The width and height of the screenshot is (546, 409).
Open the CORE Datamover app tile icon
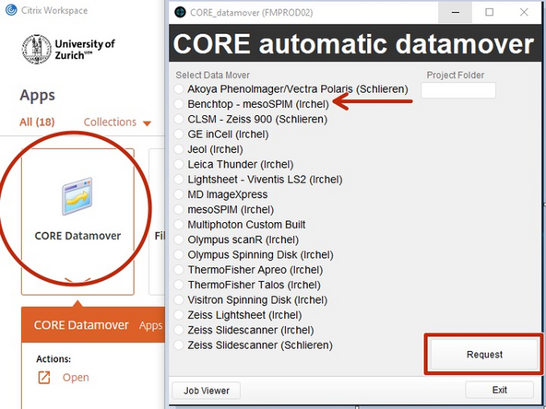(77, 196)
